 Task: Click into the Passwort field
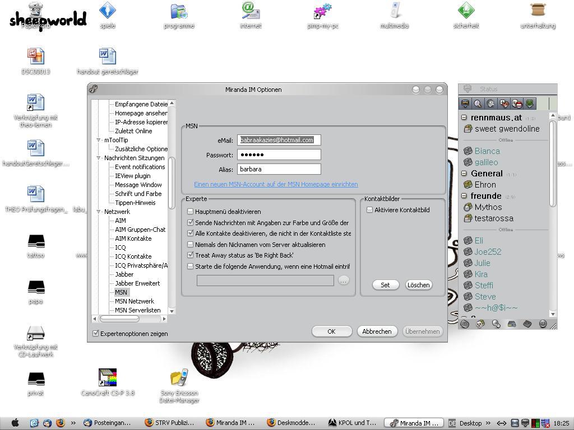[279, 155]
